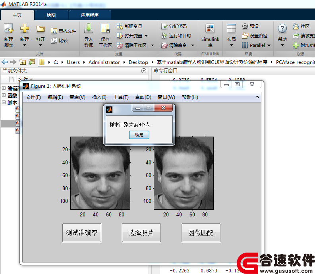
Task: Open the 编辑(E) menu in Figure 1
Action: 55,97
